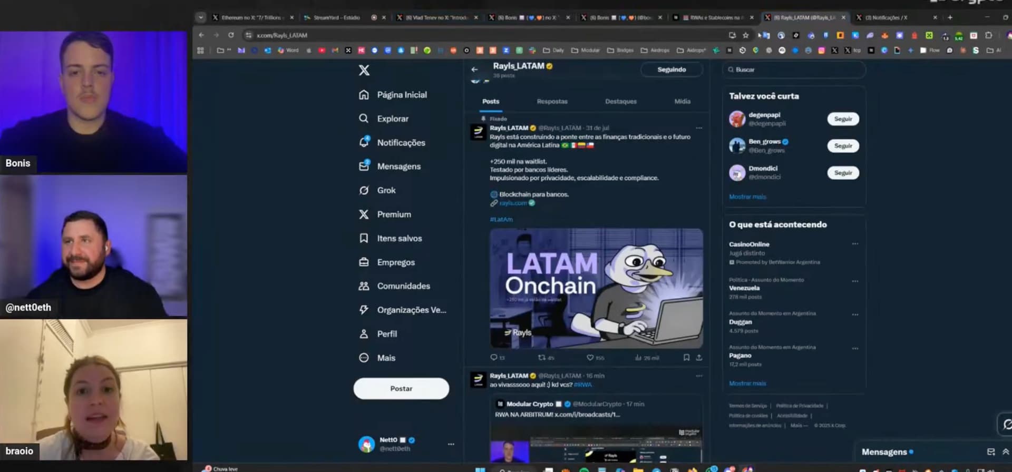Open the Daily bookmarks folder

tap(553, 51)
